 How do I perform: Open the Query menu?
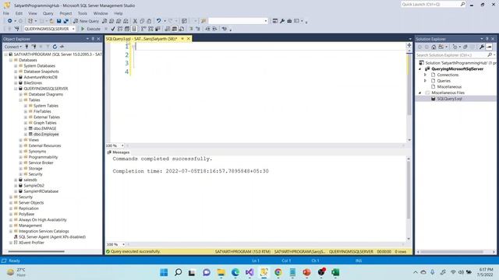click(48, 13)
